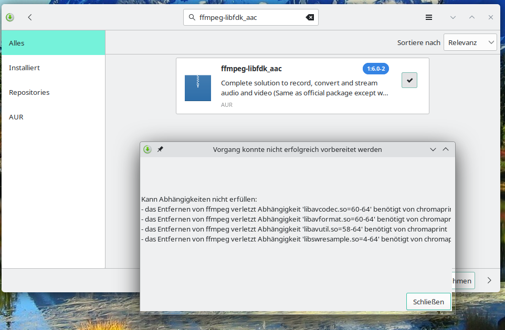The height and width of the screenshot is (330, 505).
Task: Click the green icon in the error dialog titlebar
Action: click(148, 149)
